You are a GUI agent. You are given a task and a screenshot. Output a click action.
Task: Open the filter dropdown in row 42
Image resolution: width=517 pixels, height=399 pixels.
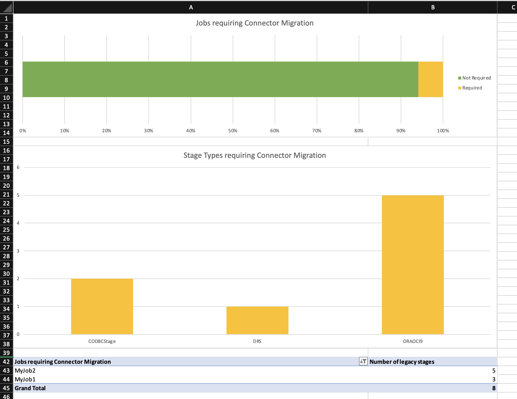pos(363,361)
